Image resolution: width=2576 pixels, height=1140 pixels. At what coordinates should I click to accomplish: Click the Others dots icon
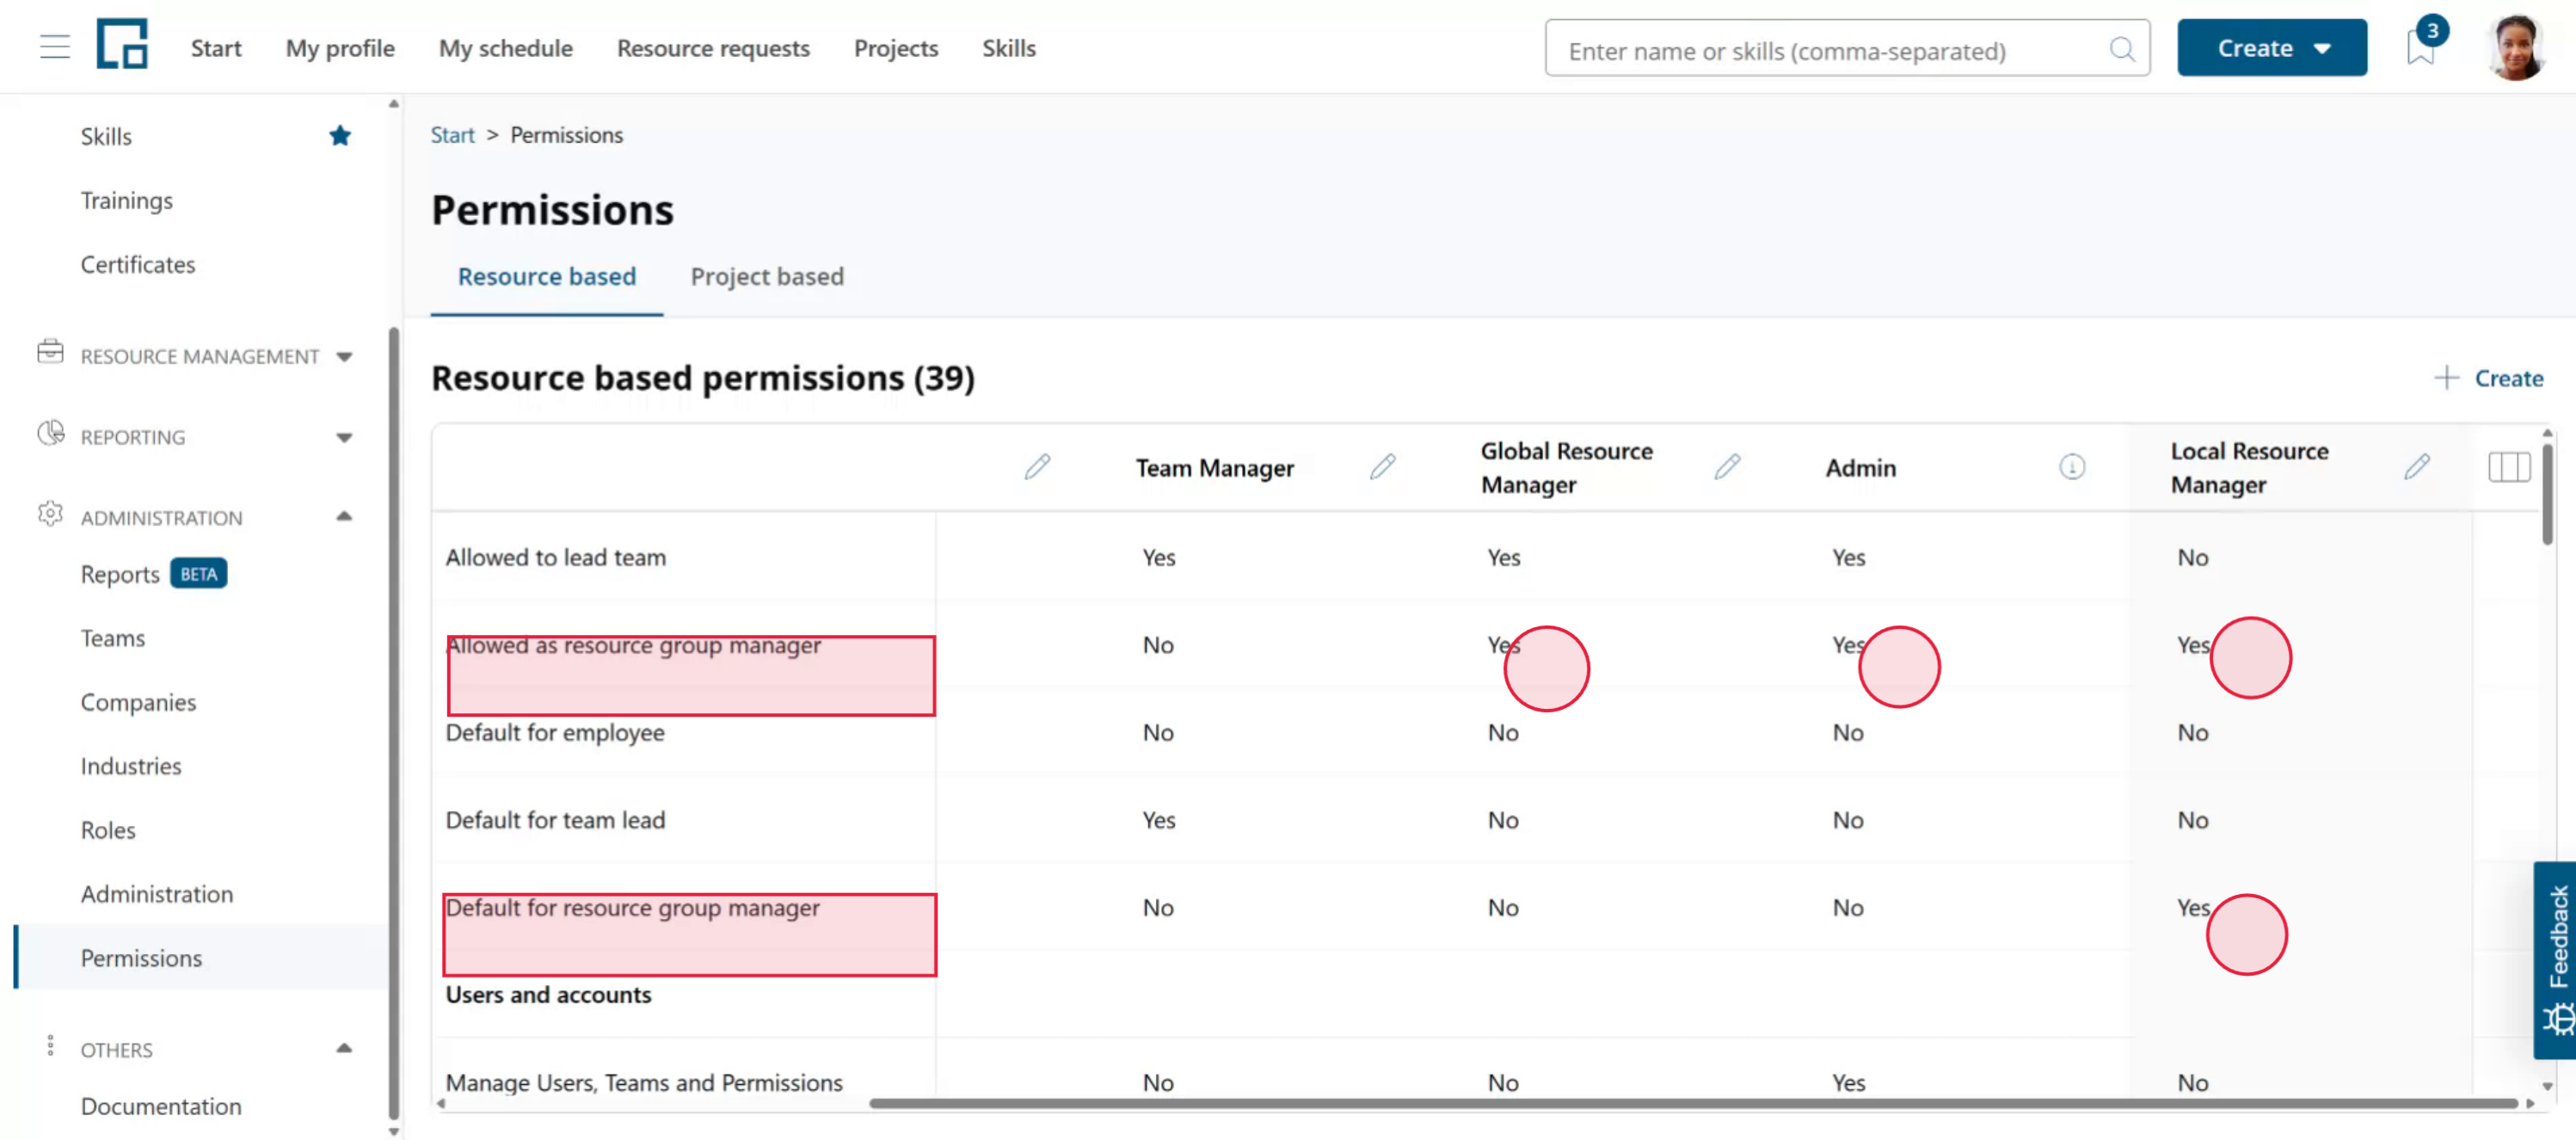tap(50, 1046)
